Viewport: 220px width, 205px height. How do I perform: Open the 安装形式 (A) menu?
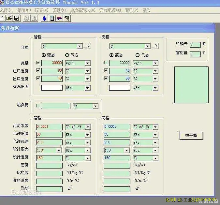click(x=110, y=10)
